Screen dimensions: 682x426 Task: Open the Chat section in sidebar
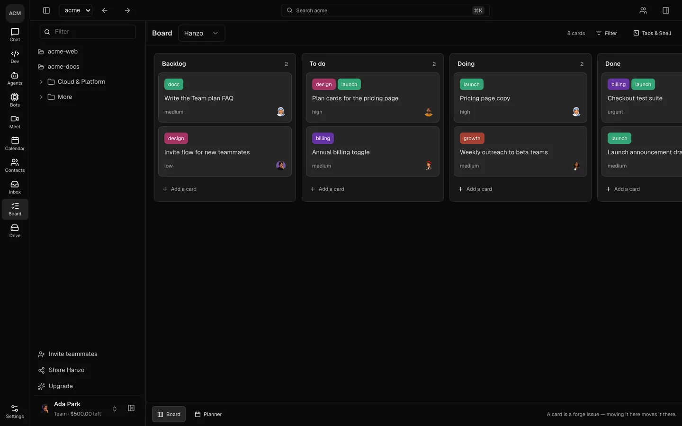point(15,35)
